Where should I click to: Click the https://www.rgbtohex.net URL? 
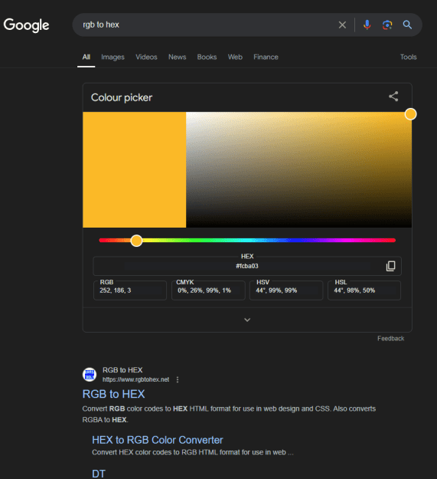point(135,379)
